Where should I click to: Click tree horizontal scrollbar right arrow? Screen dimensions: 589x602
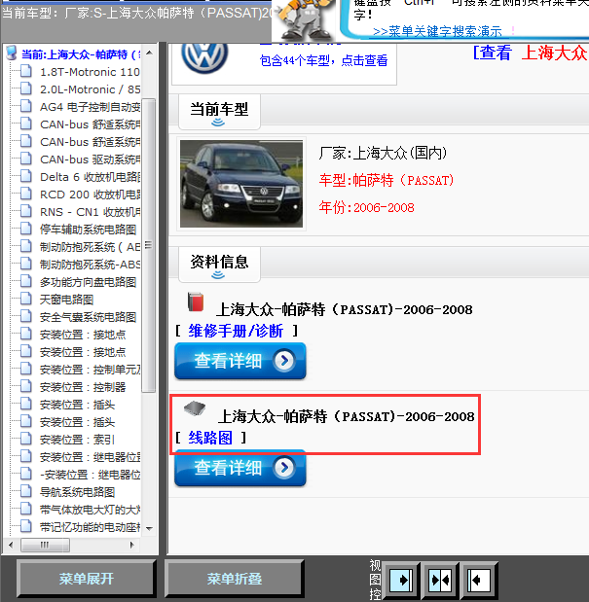131,545
